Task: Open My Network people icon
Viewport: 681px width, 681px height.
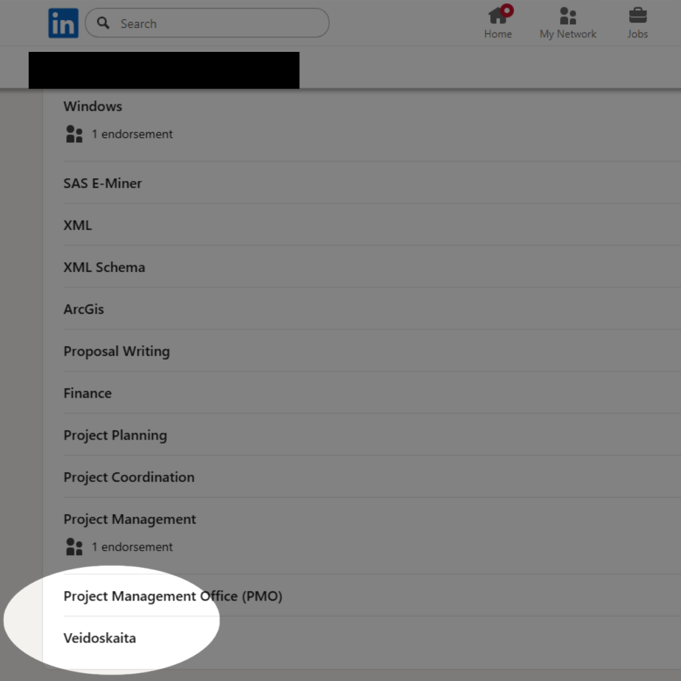Action: pos(568,15)
